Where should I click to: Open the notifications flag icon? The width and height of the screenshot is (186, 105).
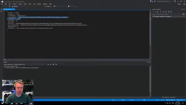[151, 1]
